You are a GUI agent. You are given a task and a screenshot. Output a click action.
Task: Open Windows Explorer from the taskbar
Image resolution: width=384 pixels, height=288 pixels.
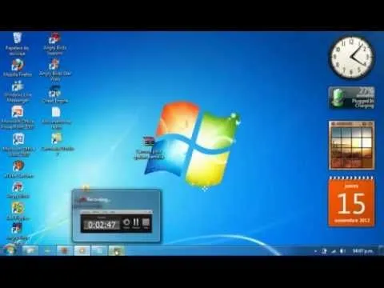[30, 250]
